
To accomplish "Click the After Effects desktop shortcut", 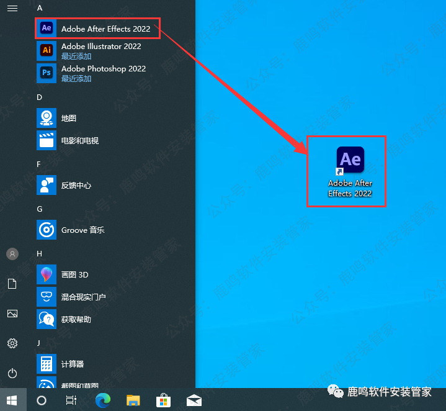I will (350, 170).
